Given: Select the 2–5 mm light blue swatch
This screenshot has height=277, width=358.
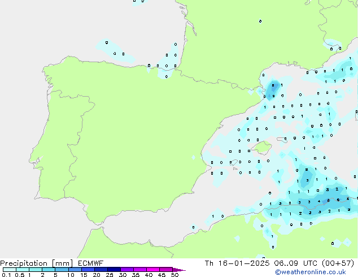Looking at the screenshot, I should pos(49,270).
